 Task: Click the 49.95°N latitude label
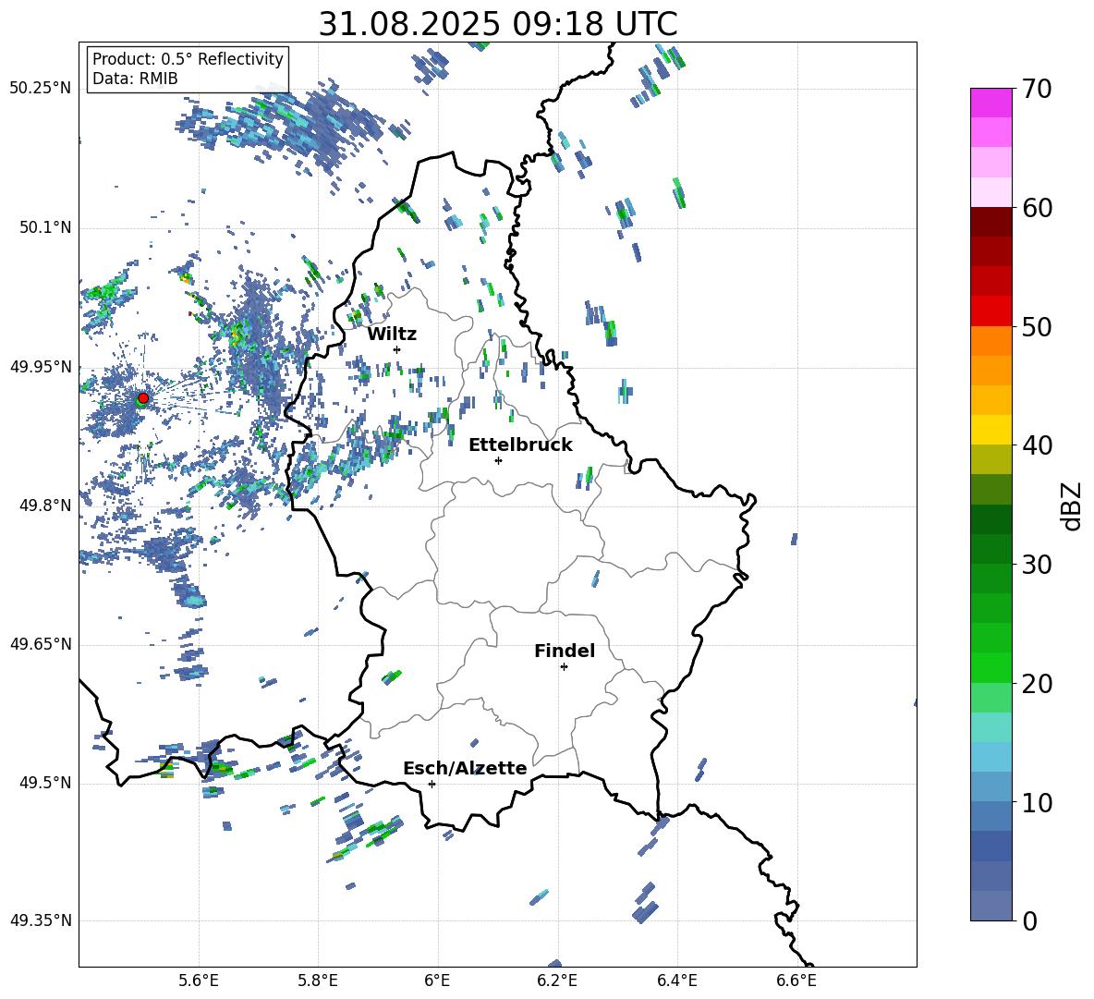41,367
